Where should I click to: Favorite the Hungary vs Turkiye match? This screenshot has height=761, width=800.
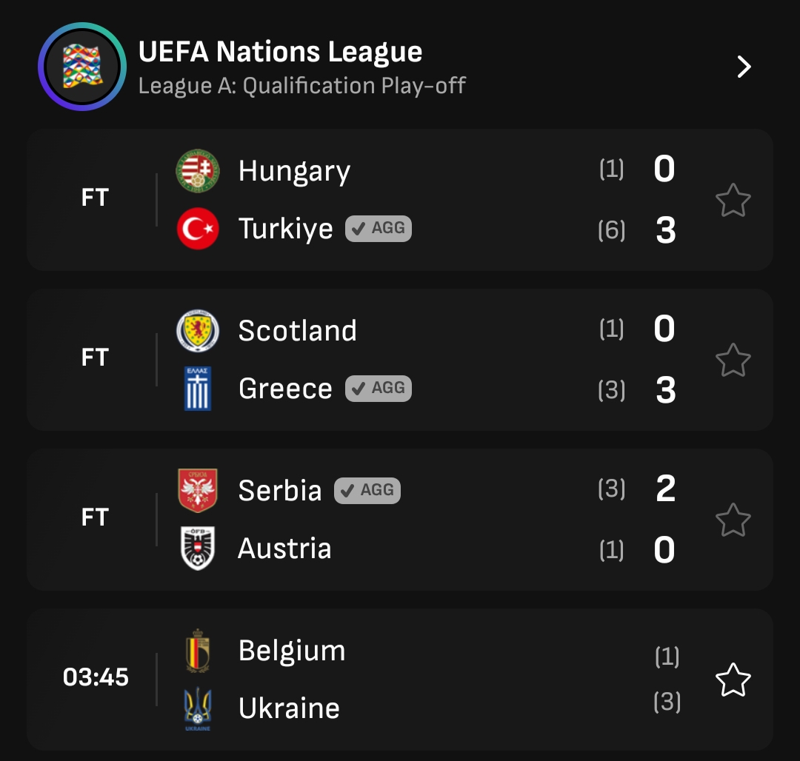[x=733, y=201]
